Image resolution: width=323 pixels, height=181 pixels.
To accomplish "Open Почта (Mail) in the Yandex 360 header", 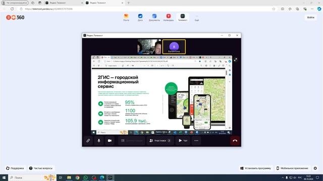I will pos(126,18).
